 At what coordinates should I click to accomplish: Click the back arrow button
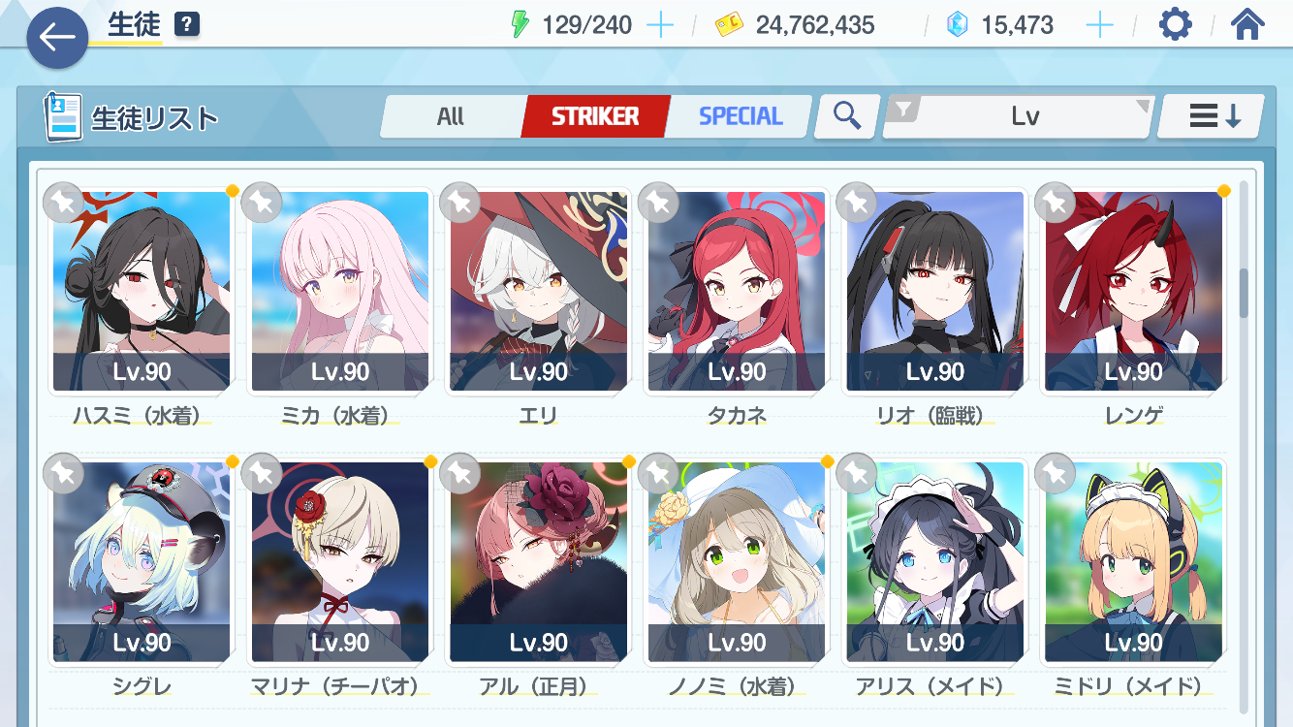57,38
